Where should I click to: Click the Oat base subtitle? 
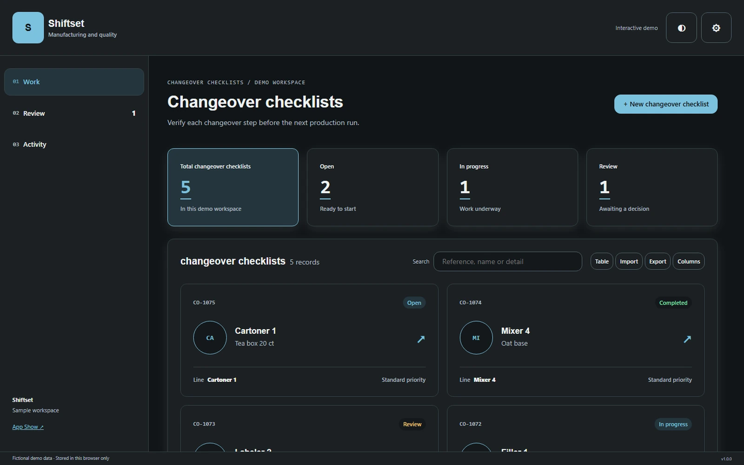pyautogui.click(x=514, y=343)
